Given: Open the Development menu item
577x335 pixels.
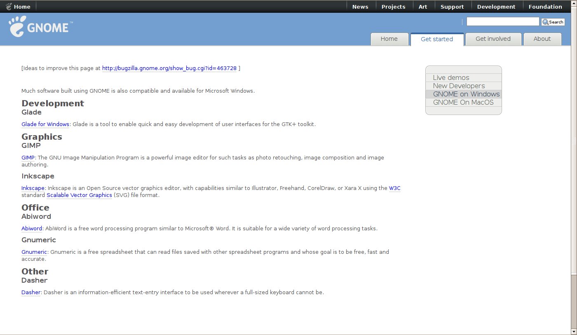Looking at the screenshot, I should click(496, 7).
